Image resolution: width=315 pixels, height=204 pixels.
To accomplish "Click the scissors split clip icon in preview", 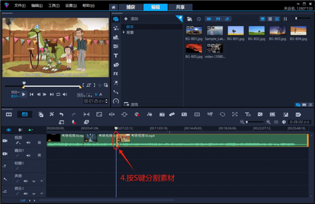I will [100, 85].
